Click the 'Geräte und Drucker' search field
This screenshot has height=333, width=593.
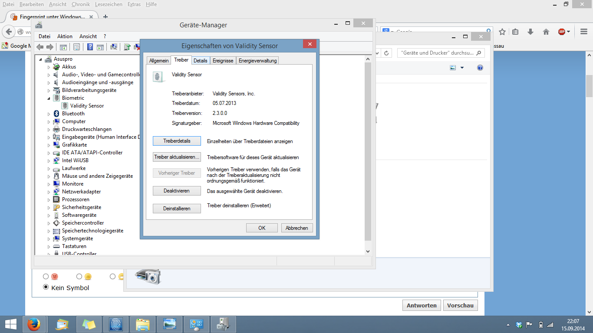(x=441, y=53)
